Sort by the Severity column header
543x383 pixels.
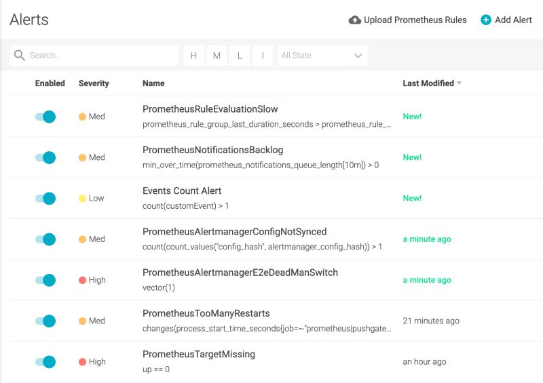pyautogui.click(x=94, y=83)
